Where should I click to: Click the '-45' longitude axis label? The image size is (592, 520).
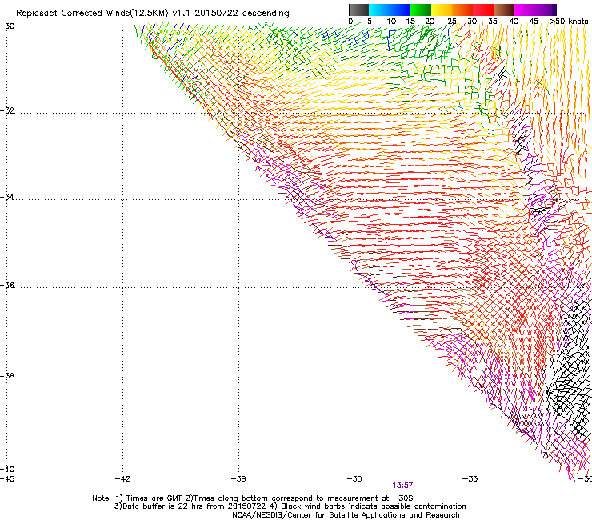7,479
